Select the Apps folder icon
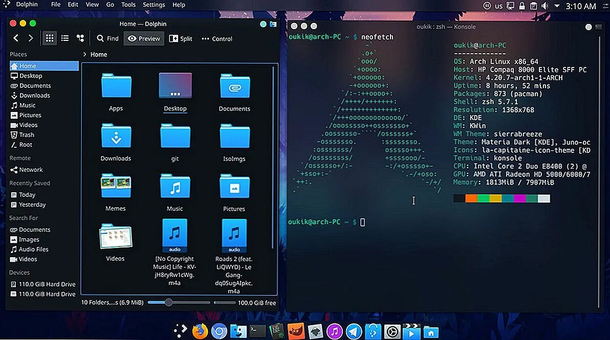The width and height of the screenshot is (610, 340). pyautogui.click(x=116, y=85)
